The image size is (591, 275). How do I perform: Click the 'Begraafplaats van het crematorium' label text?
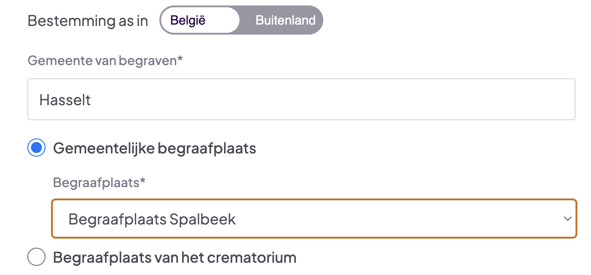point(174,257)
